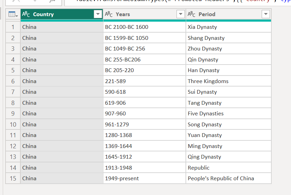Viewport: 291px width, 195px height.
Task: Select the Period column header
Action: click(229, 14)
